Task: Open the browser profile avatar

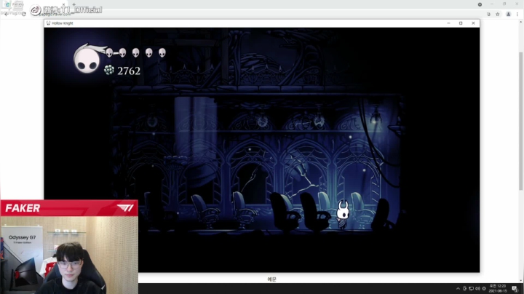Action: [508, 14]
